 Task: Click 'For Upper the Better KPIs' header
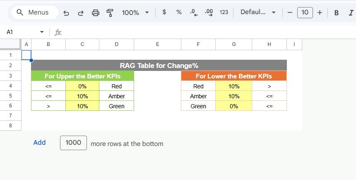83,76
